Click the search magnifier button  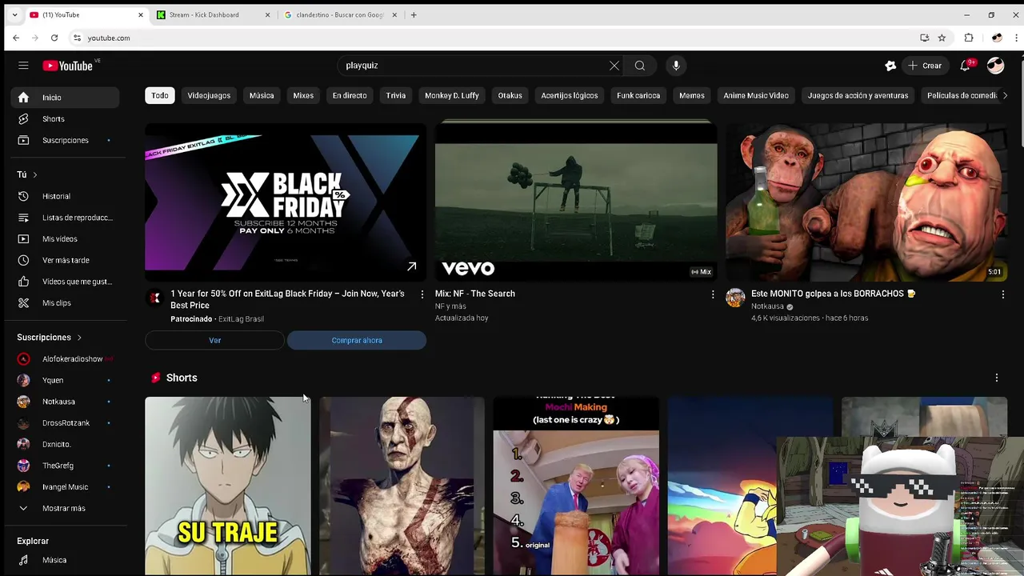[640, 66]
